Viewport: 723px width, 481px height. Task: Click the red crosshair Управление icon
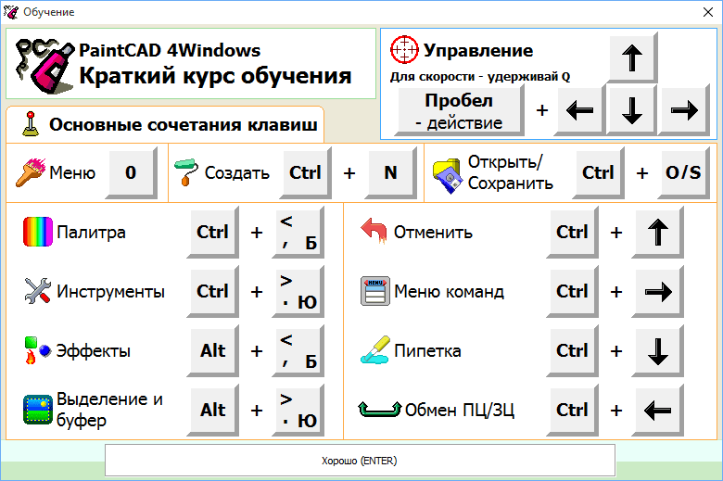click(404, 49)
